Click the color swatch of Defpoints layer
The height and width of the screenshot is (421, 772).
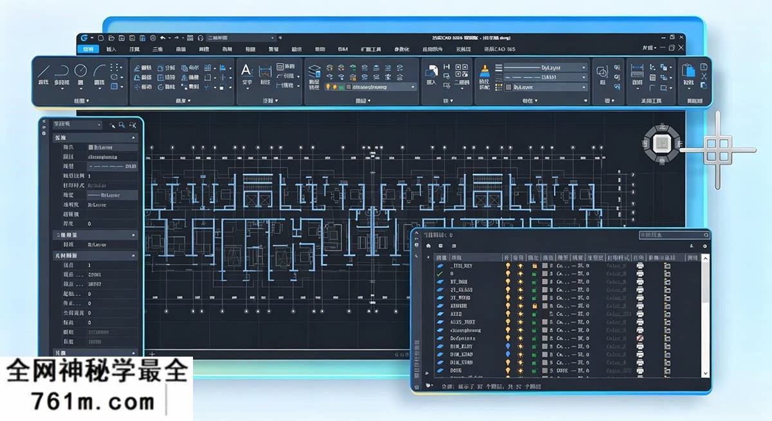click(x=545, y=338)
